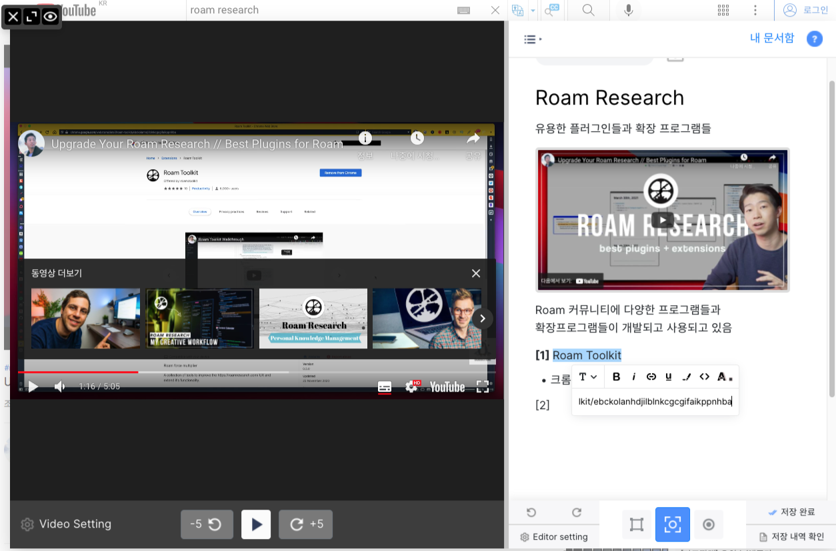Click the blue help question mark icon
This screenshot has width=836, height=551.
click(x=814, y=39)
